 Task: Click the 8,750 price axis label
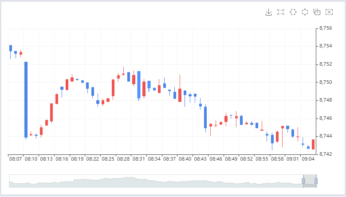tap(326, 82)
